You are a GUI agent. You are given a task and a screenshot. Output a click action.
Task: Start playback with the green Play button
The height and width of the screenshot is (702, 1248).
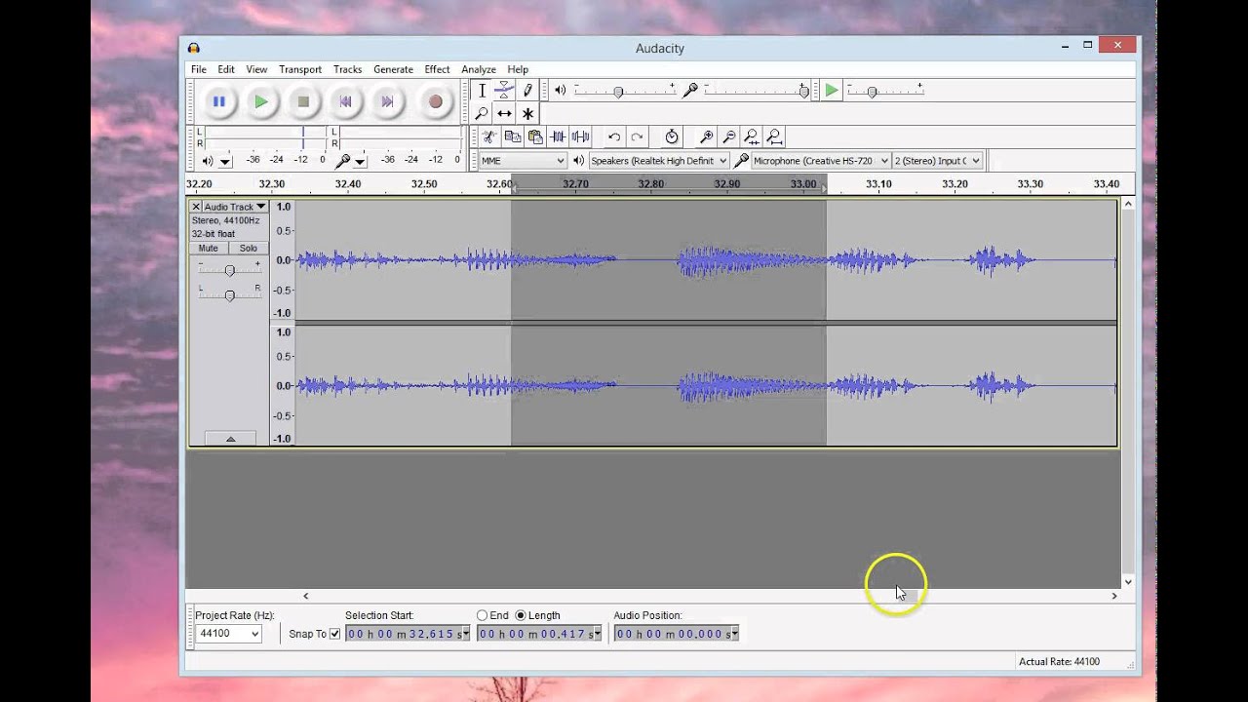(x=260, y=101)
